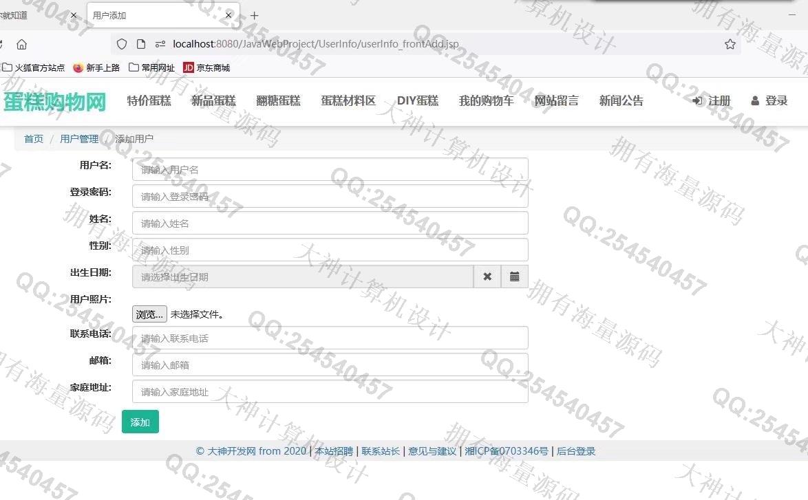The height and width of the screenshot is (500, 808).
Task: Go to DIY蛋糕 menu
Action: (417, 101)
